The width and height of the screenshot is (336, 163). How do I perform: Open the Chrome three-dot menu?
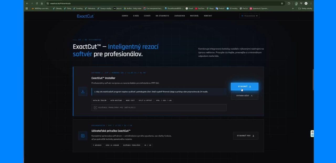pyautogui.click(x=311, y=3)
